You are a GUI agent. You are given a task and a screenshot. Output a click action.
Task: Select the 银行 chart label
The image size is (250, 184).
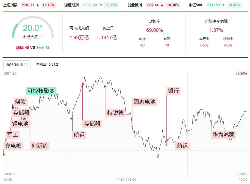(174, 91)
